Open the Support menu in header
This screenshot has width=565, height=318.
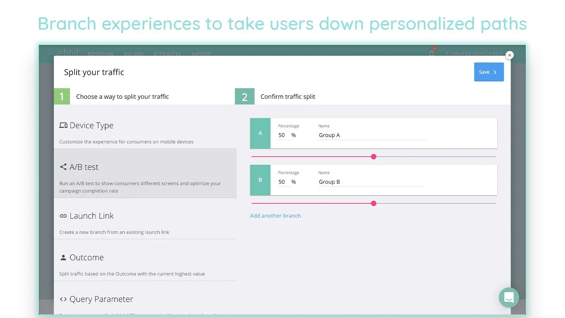pos(202,54)
